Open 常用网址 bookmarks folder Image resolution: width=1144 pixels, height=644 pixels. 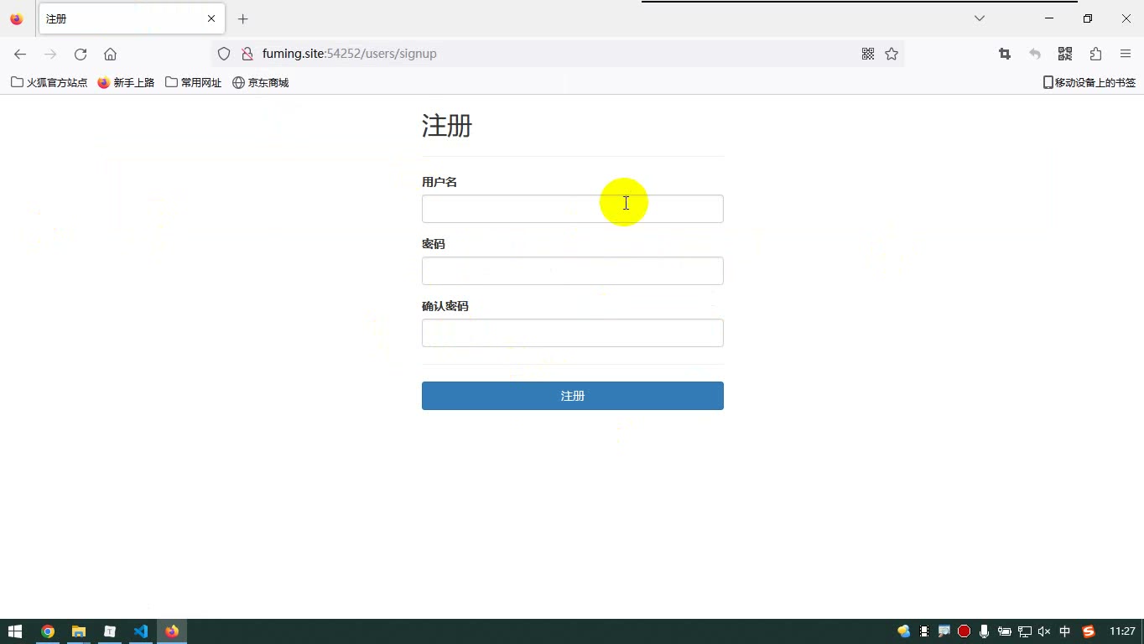pos(194,82)
